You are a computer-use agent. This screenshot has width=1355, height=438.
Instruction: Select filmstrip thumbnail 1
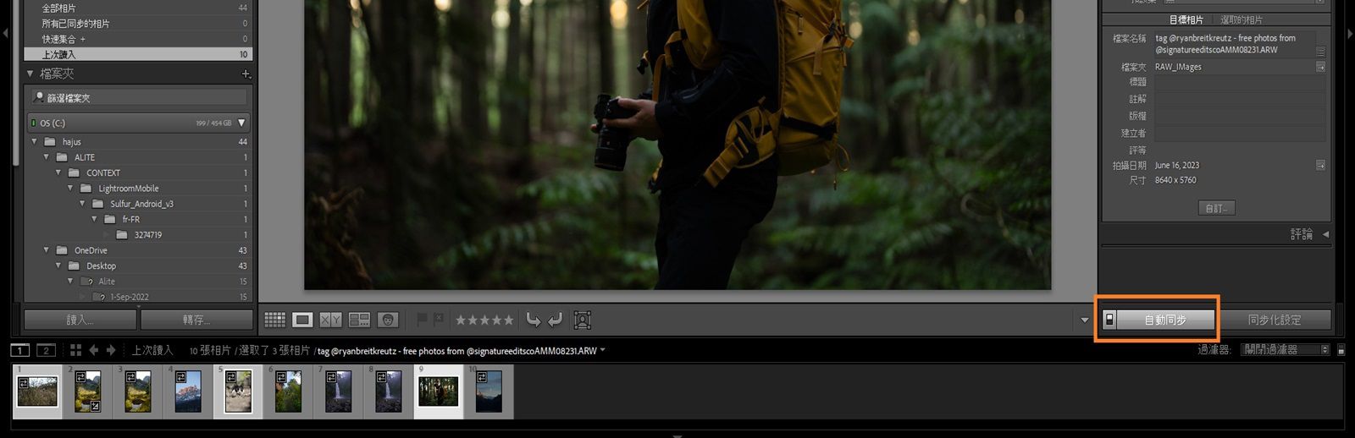pyautogui.click(x=37, y=391)
